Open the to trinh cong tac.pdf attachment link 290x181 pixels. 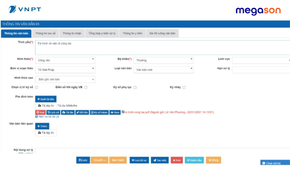tap(169, 112)
